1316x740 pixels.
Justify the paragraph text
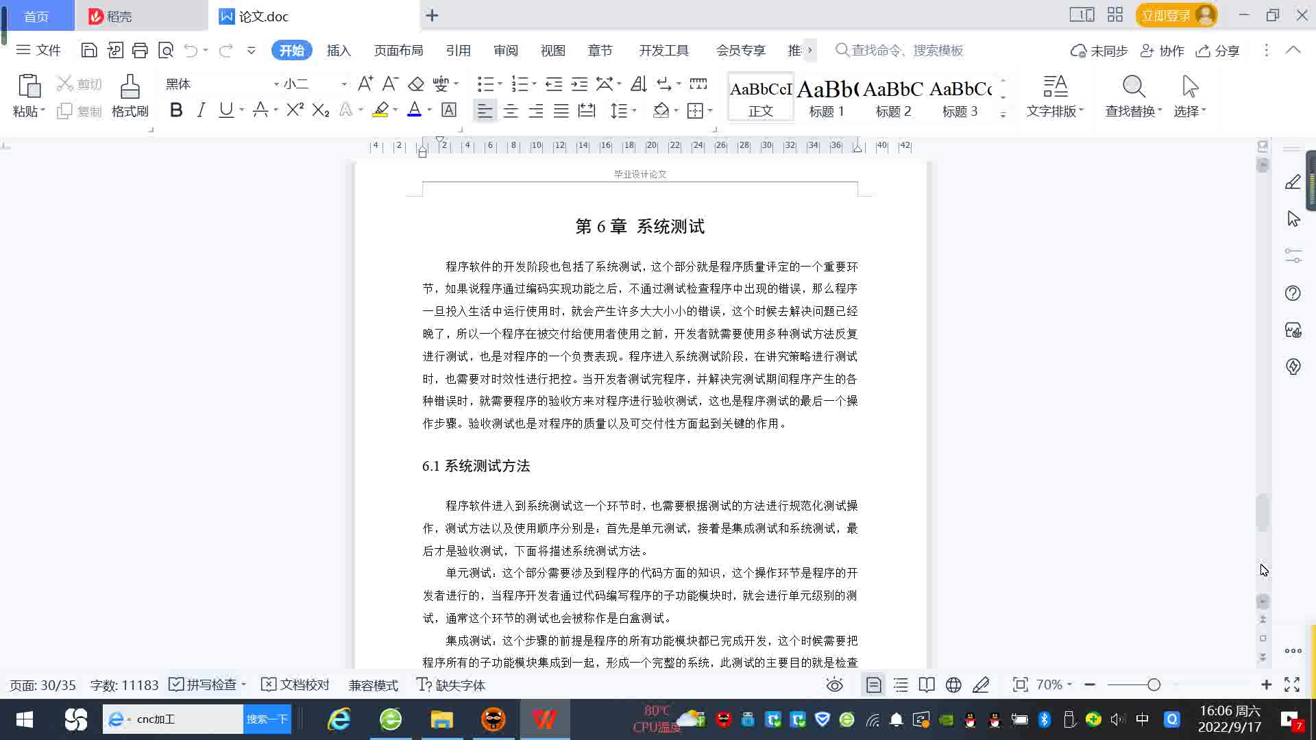[561, 110]
